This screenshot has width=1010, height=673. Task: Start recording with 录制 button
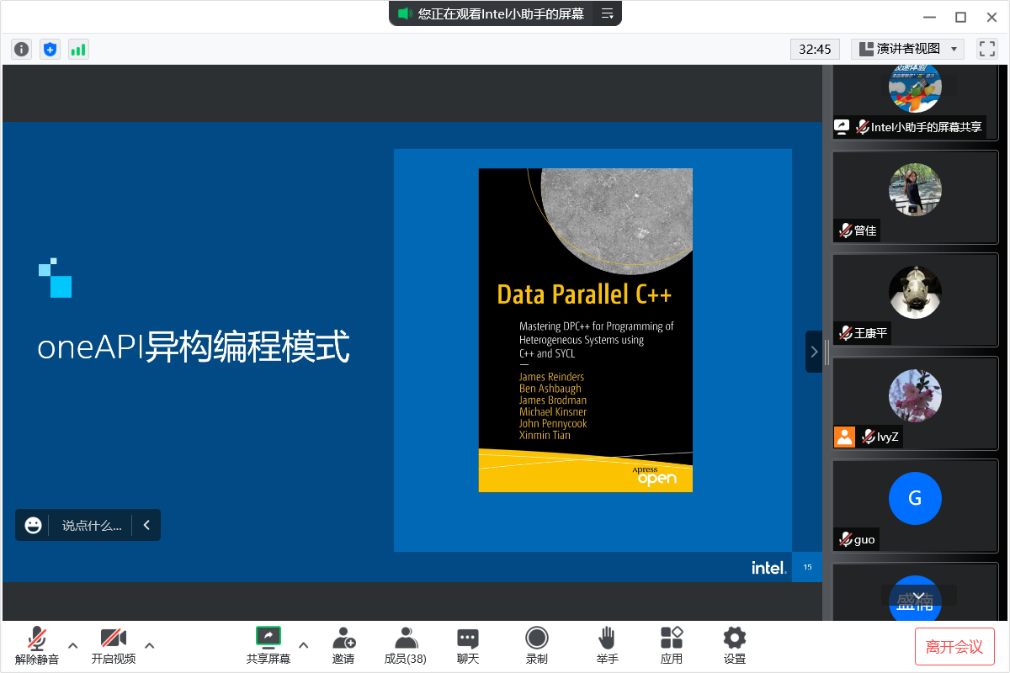536,645
